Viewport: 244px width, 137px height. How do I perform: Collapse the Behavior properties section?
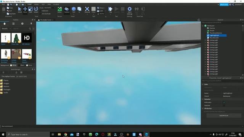coord(203,99)
